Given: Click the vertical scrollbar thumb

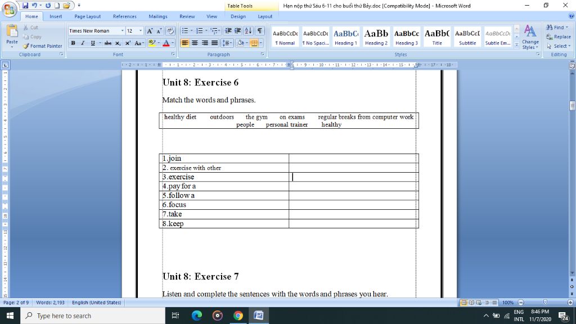Looking at the screenshot, I should (x=572, y=105).
